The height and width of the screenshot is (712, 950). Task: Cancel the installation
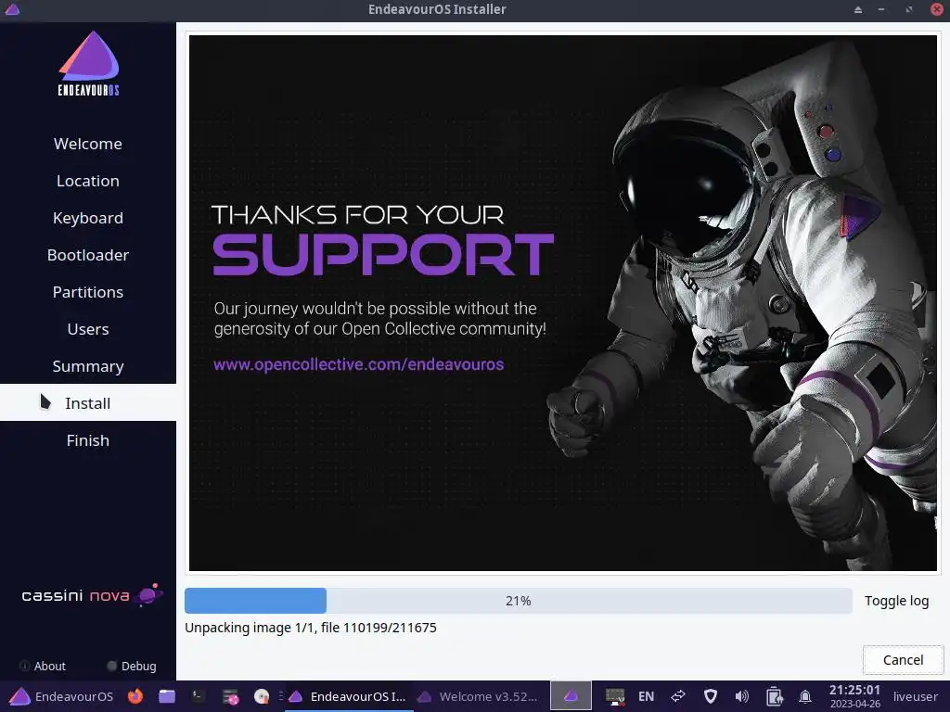pos(903,660)
